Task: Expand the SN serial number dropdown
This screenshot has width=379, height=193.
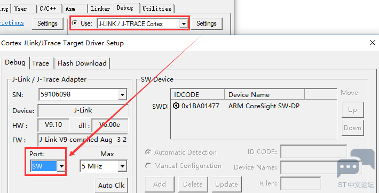Action: [x=122, y=95]
